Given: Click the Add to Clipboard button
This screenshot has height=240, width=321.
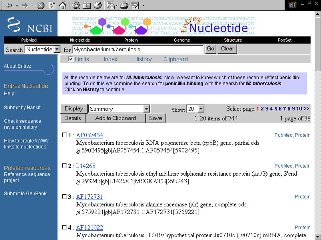Looking at the screenshot, I should coord(116,118).
